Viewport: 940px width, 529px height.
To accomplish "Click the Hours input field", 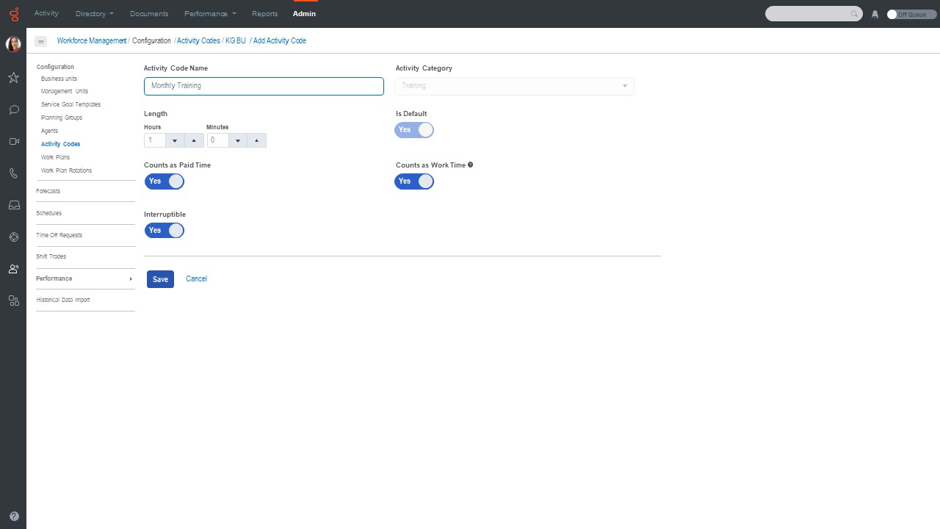I will click(x=155, y=140).
